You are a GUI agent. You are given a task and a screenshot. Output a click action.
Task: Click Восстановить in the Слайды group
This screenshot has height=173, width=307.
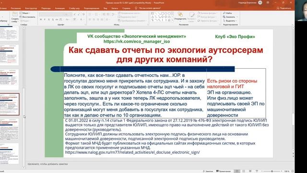[27, 17]
